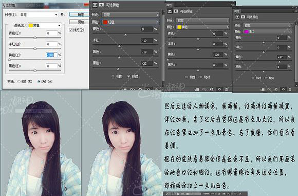Click 黄色 value field showing +57
This screenshot has width=298, height=196.
click(x=282, y=57)
